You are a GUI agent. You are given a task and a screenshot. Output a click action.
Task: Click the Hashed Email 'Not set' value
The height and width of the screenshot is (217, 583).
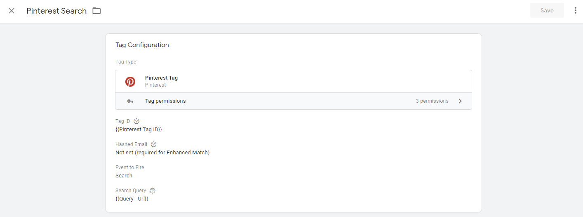tap(162, 153)
